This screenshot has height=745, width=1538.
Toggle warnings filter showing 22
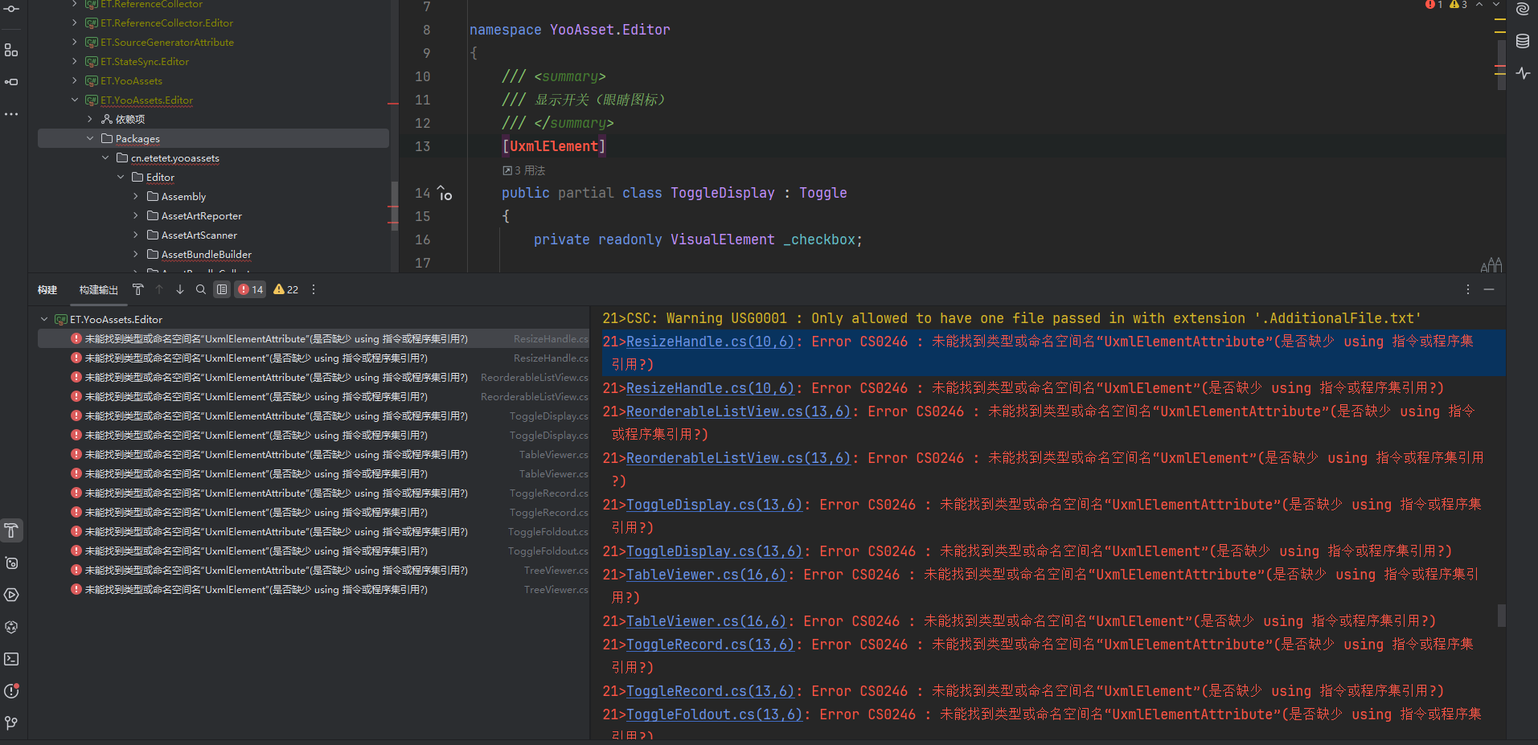click(285, 289)
